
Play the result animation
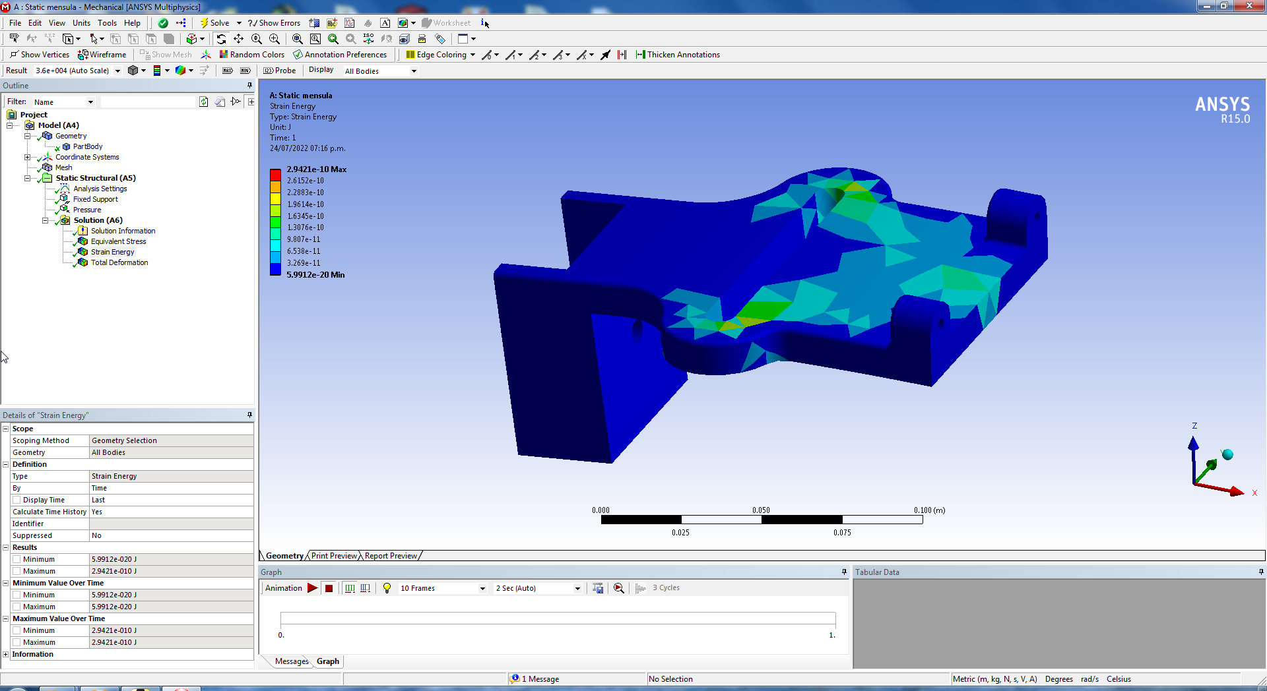pyautogui.click(x=312, y=588)
